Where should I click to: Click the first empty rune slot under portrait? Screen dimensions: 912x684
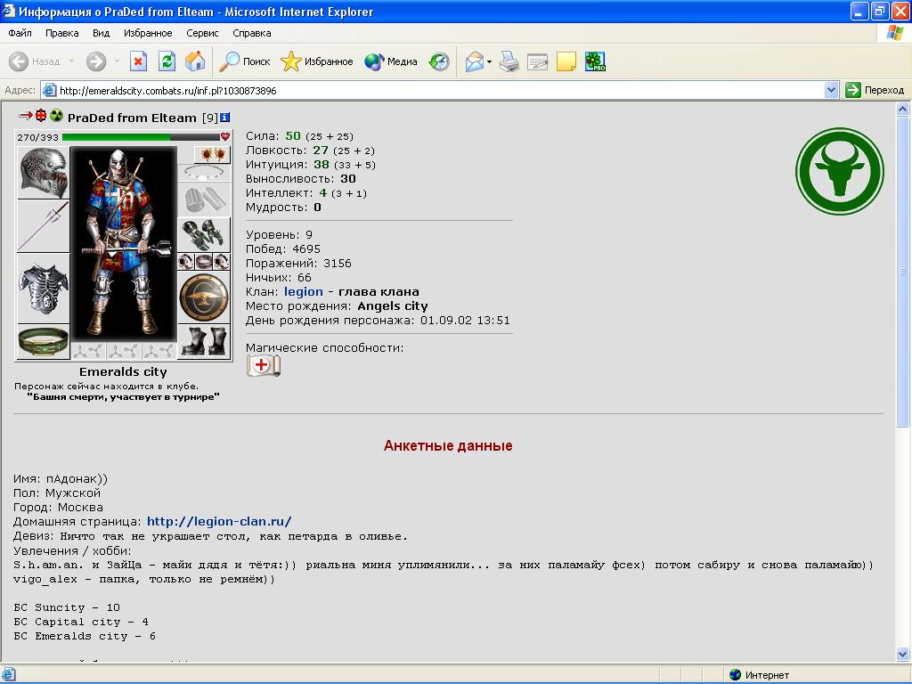(x=88, y=351)
